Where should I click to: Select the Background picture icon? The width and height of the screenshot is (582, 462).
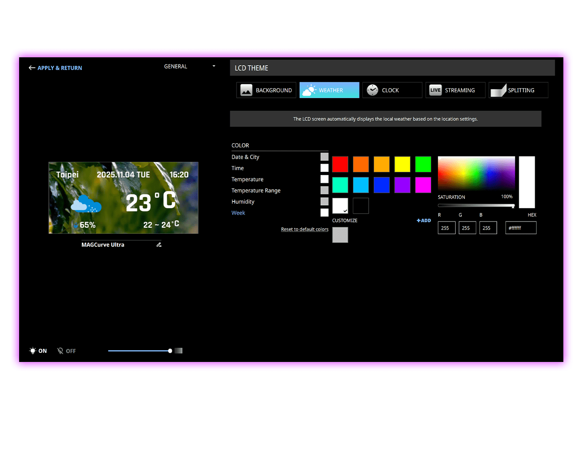coord(246,90)
